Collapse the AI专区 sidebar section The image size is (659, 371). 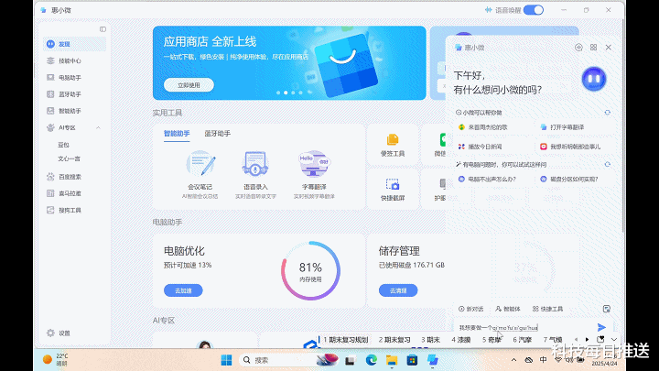(x=98, y=127)
